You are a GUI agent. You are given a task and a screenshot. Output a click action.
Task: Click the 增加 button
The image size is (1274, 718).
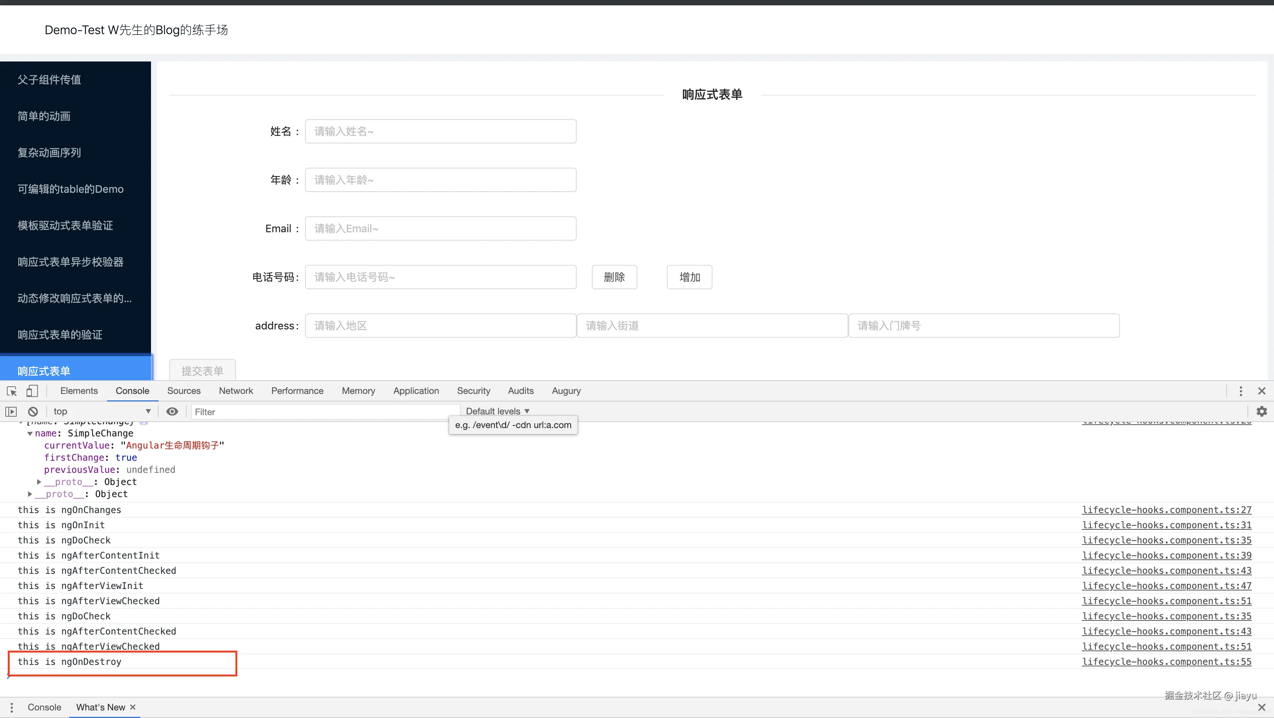689,277
